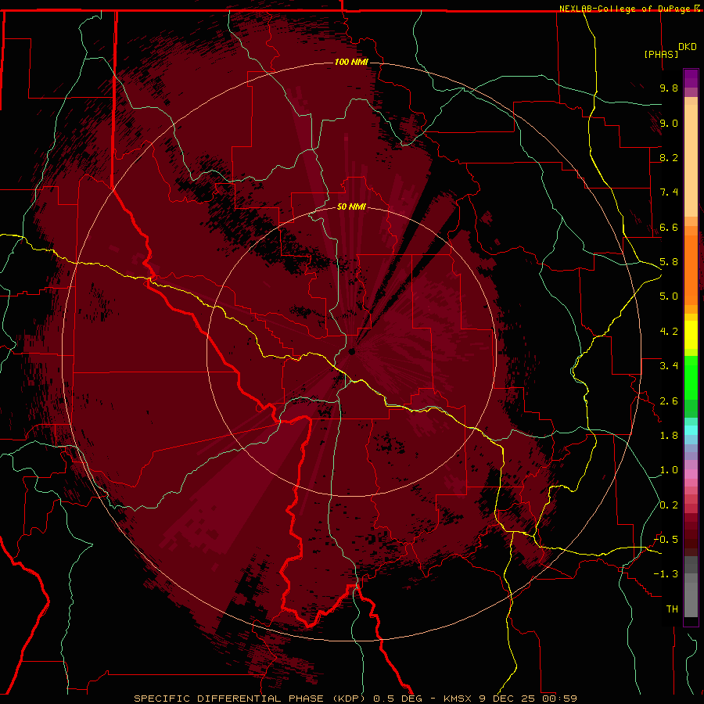Click the 8.2 color scale value
The image size is (704, 704).
tap(669, 157)
